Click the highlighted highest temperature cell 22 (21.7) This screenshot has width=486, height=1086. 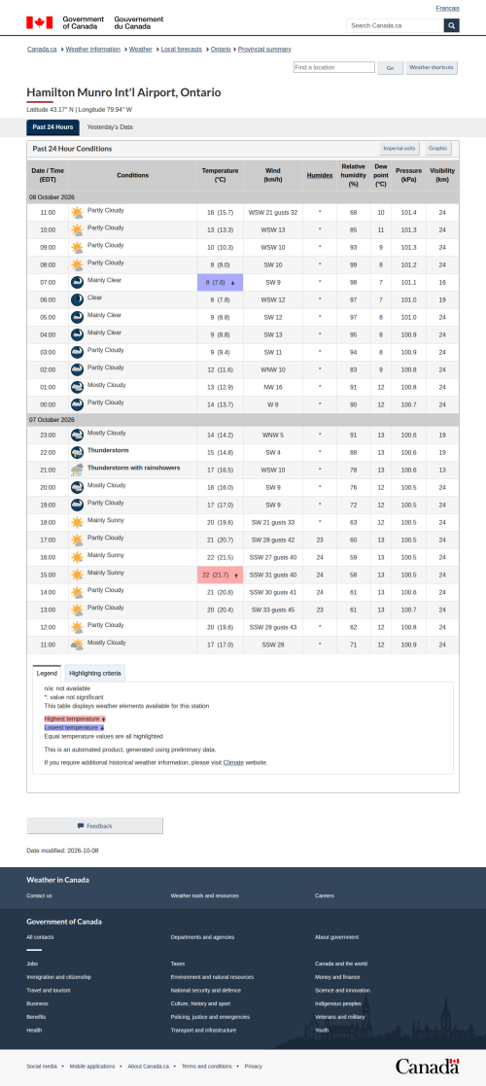220,575
